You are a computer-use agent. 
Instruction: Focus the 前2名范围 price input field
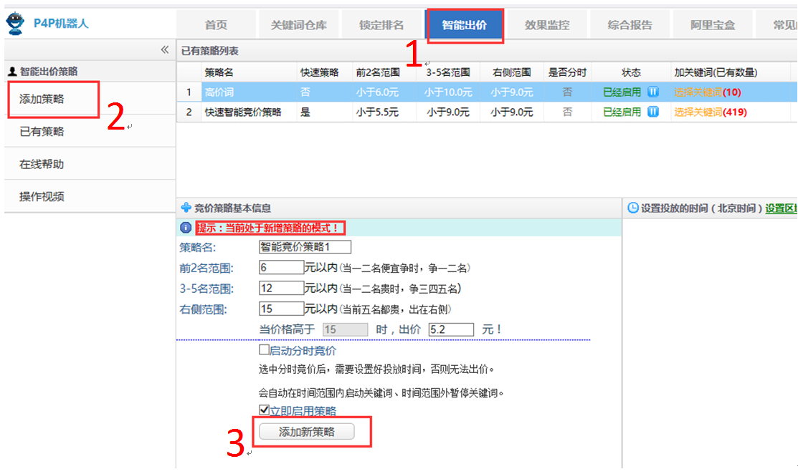[282, 268]
